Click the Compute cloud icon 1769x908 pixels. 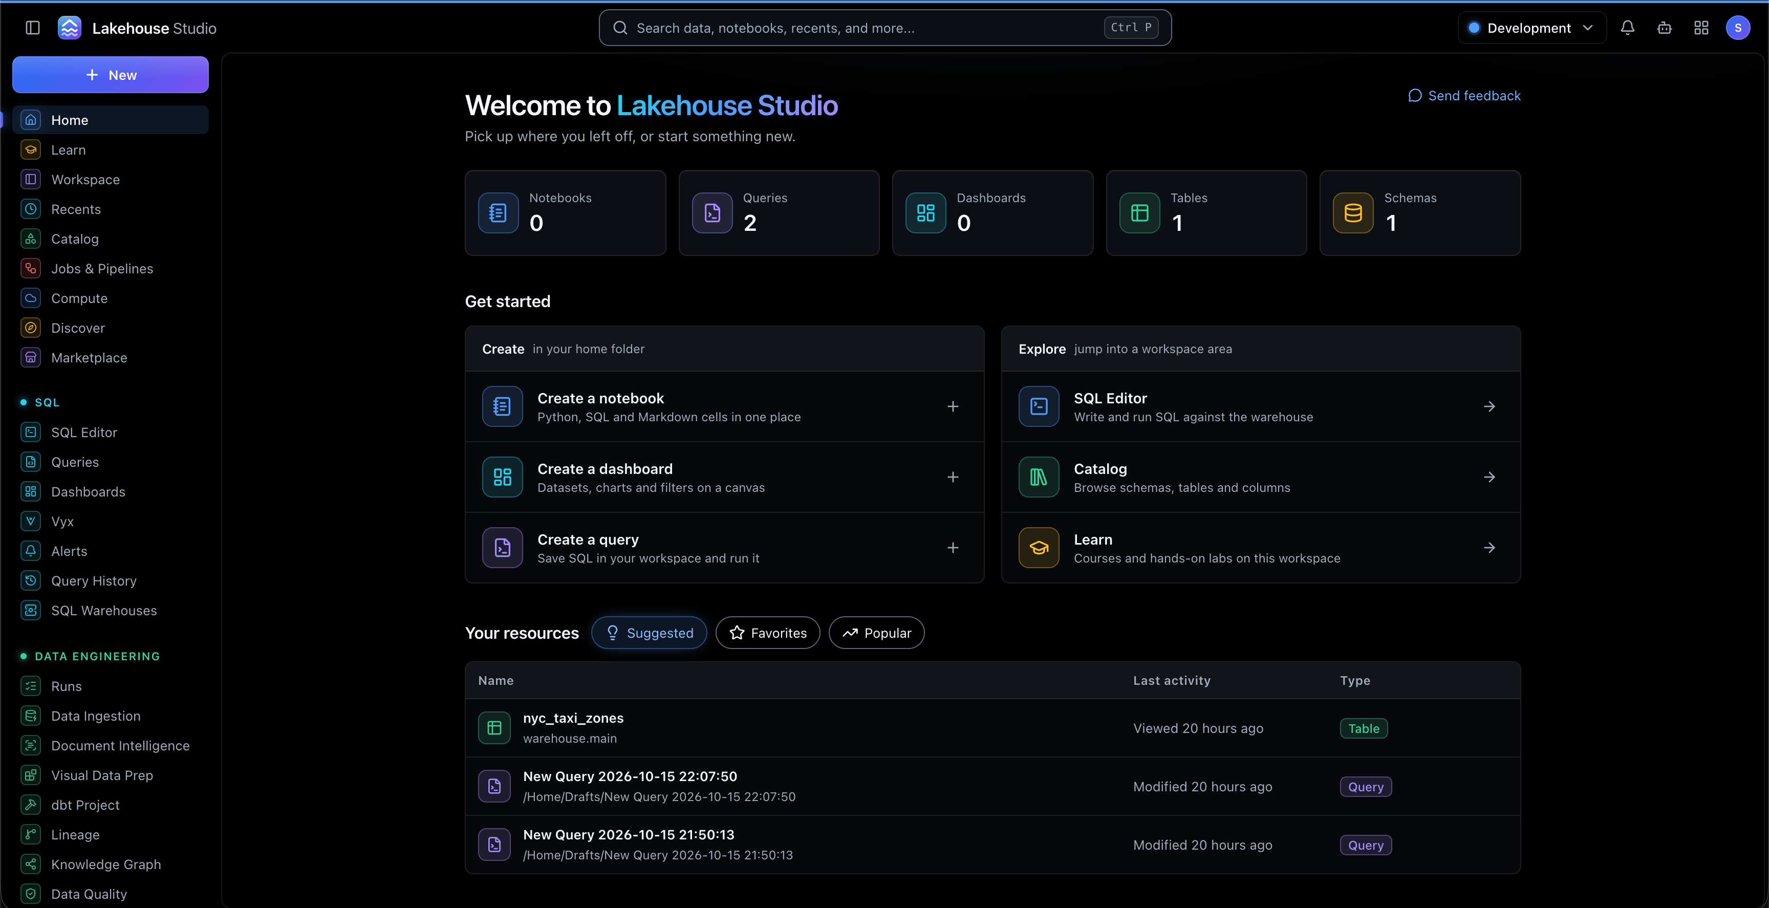point(31,298)
